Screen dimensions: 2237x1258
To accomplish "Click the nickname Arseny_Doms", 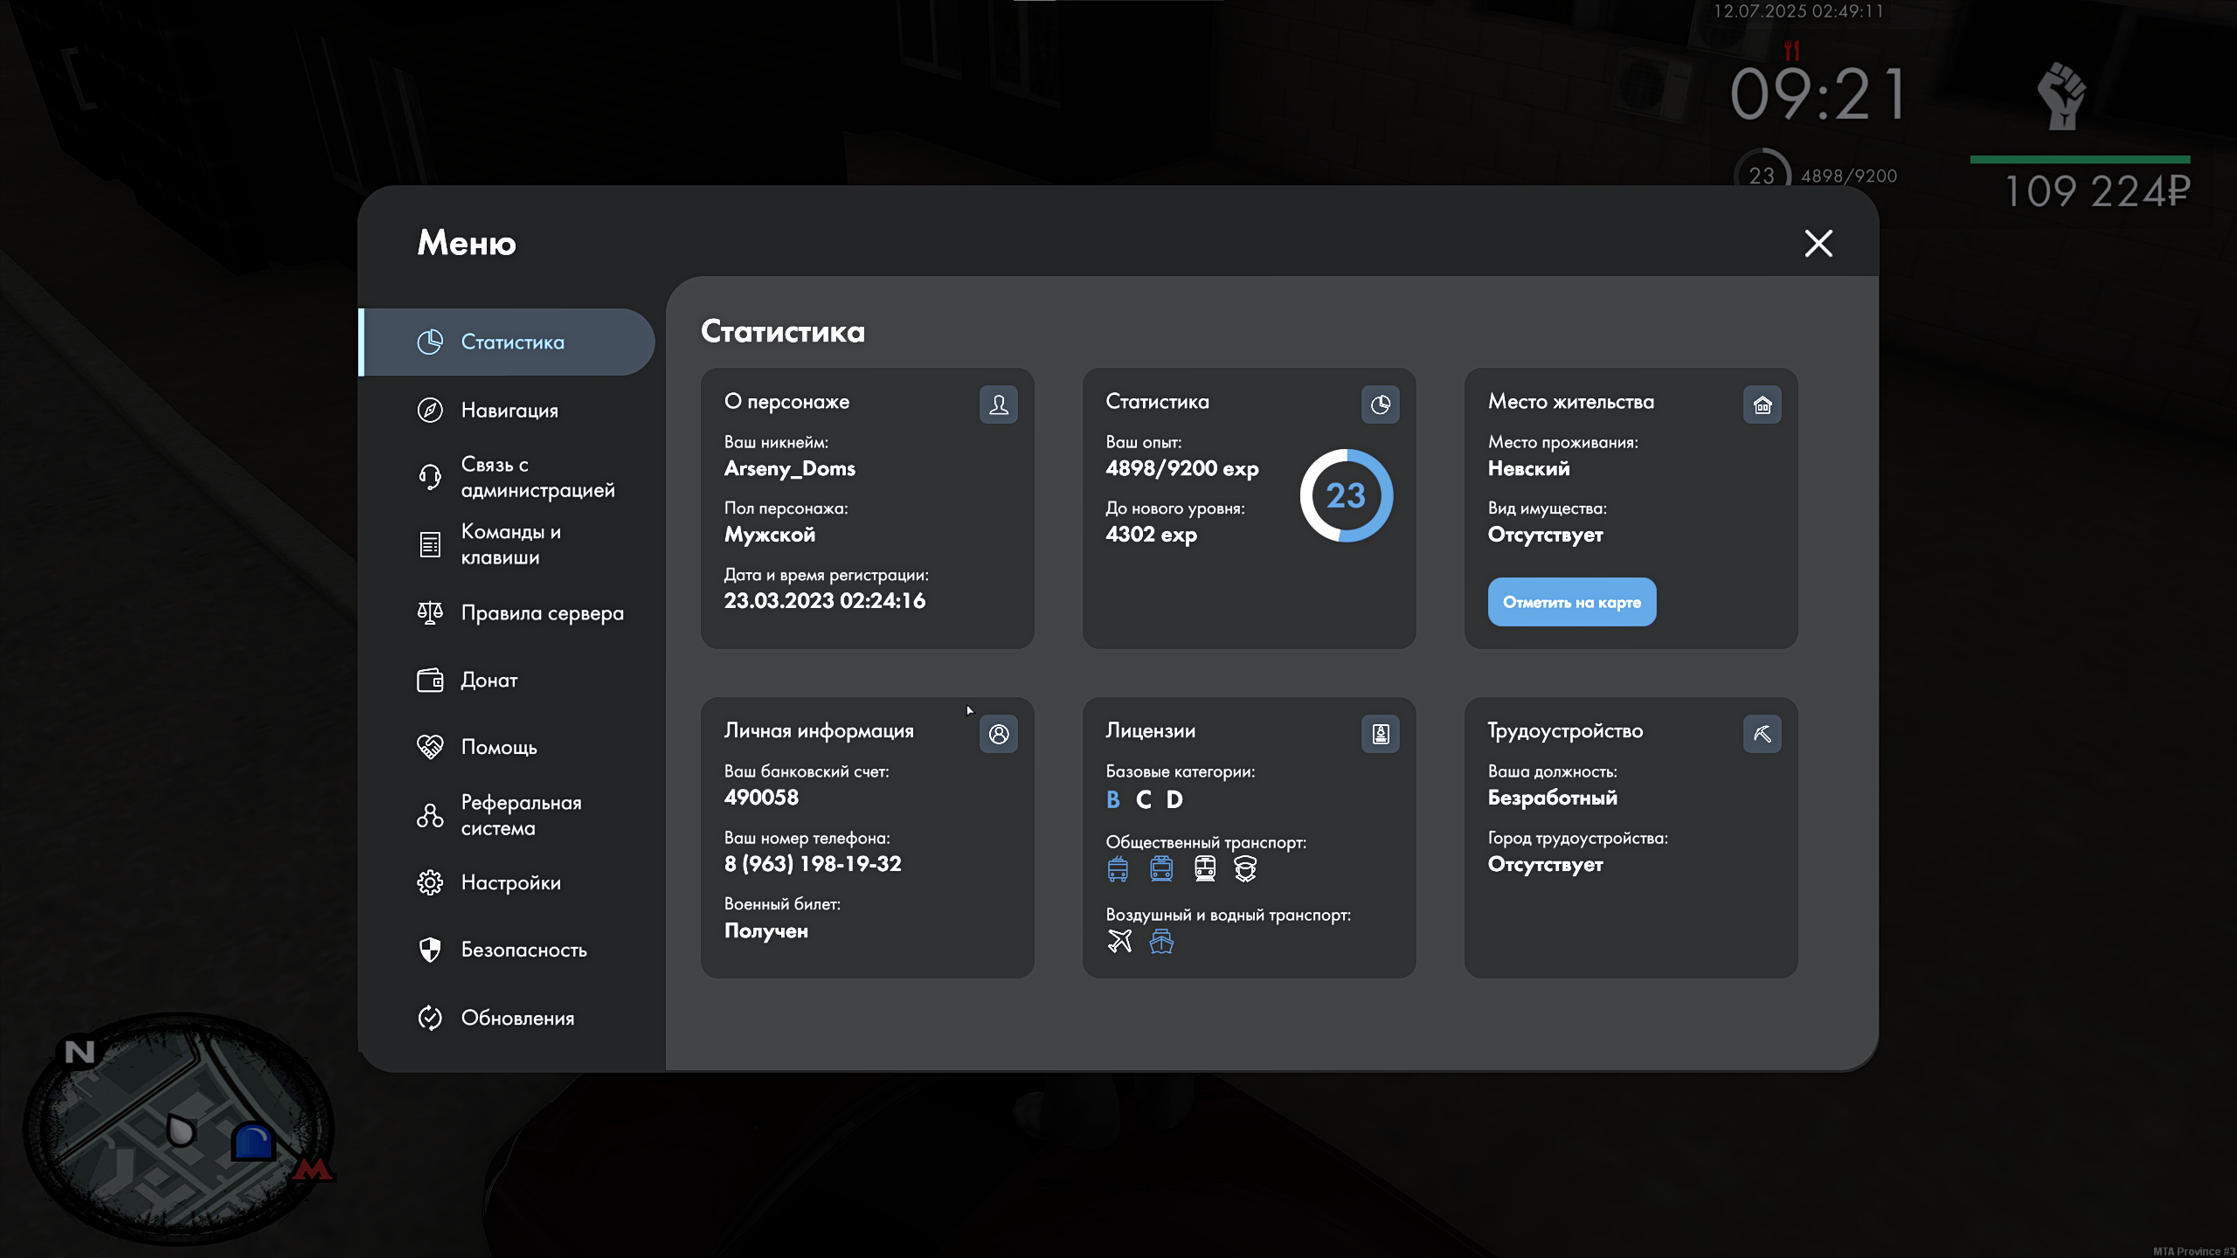I will tap(790, 469).
